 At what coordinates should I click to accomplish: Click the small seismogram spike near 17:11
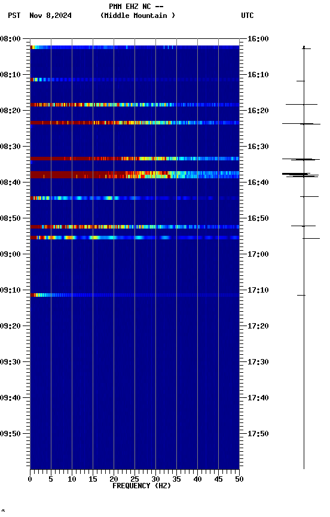(x=301, y=296)
